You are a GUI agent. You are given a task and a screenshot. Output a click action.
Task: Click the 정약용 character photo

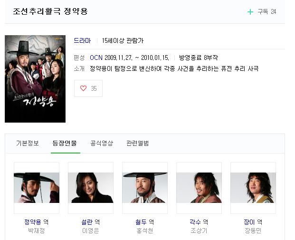click(x=37, y=188)
